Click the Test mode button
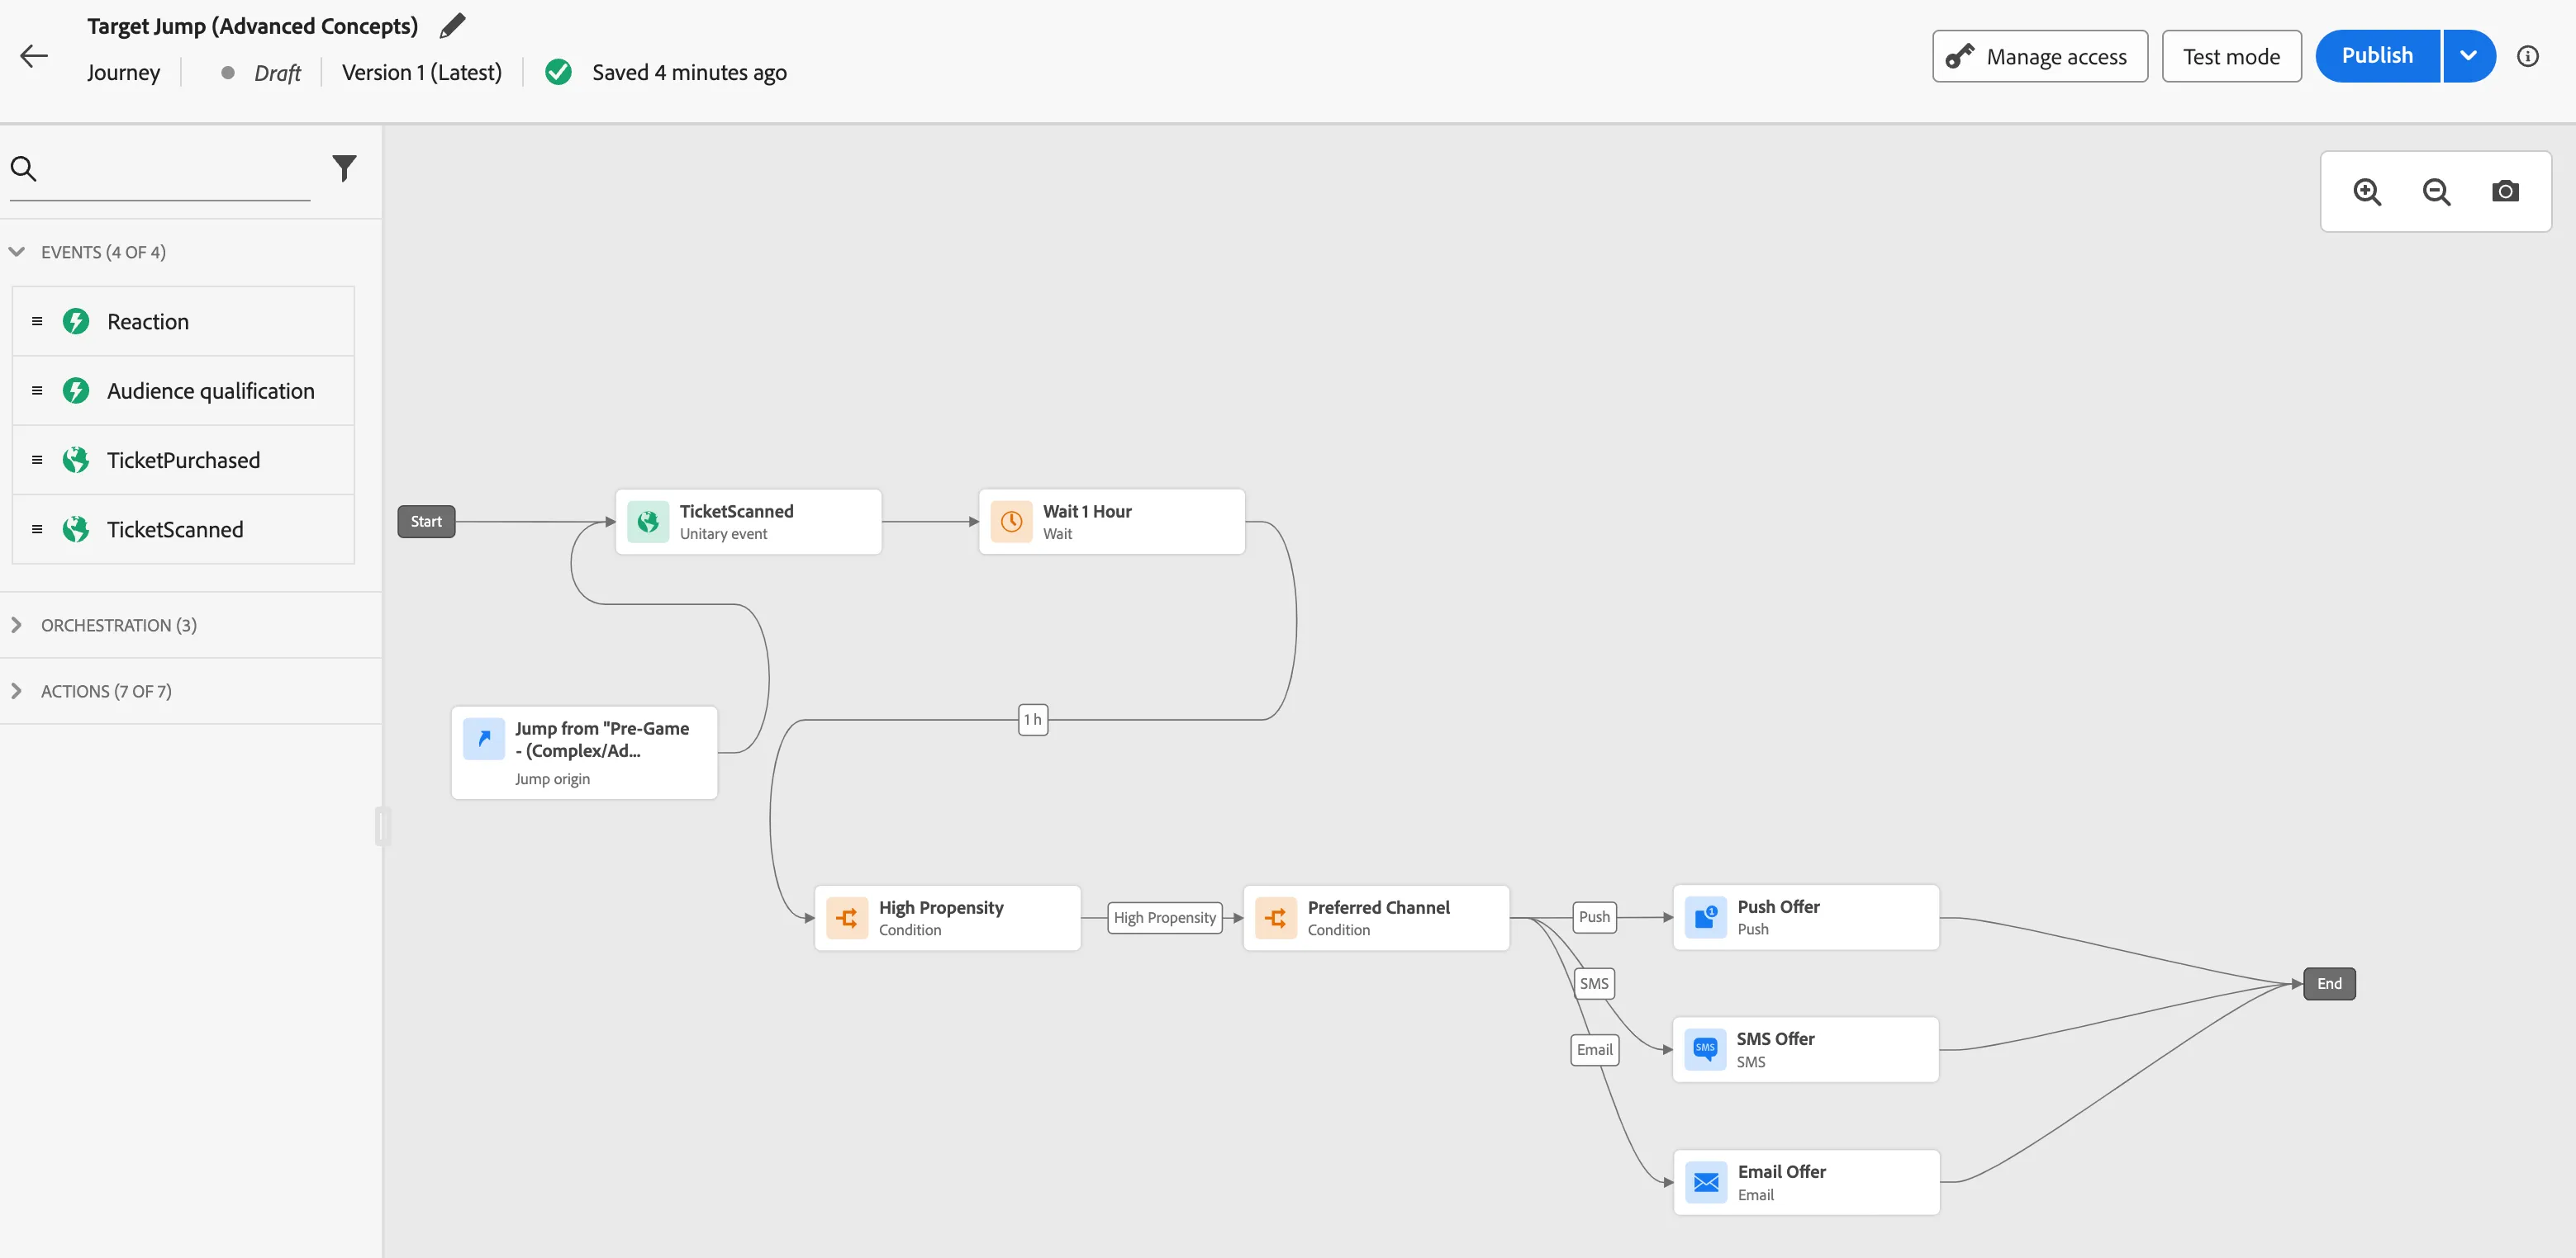The height and width of the screenshot is (1258, 2576). click(2231, 56)
